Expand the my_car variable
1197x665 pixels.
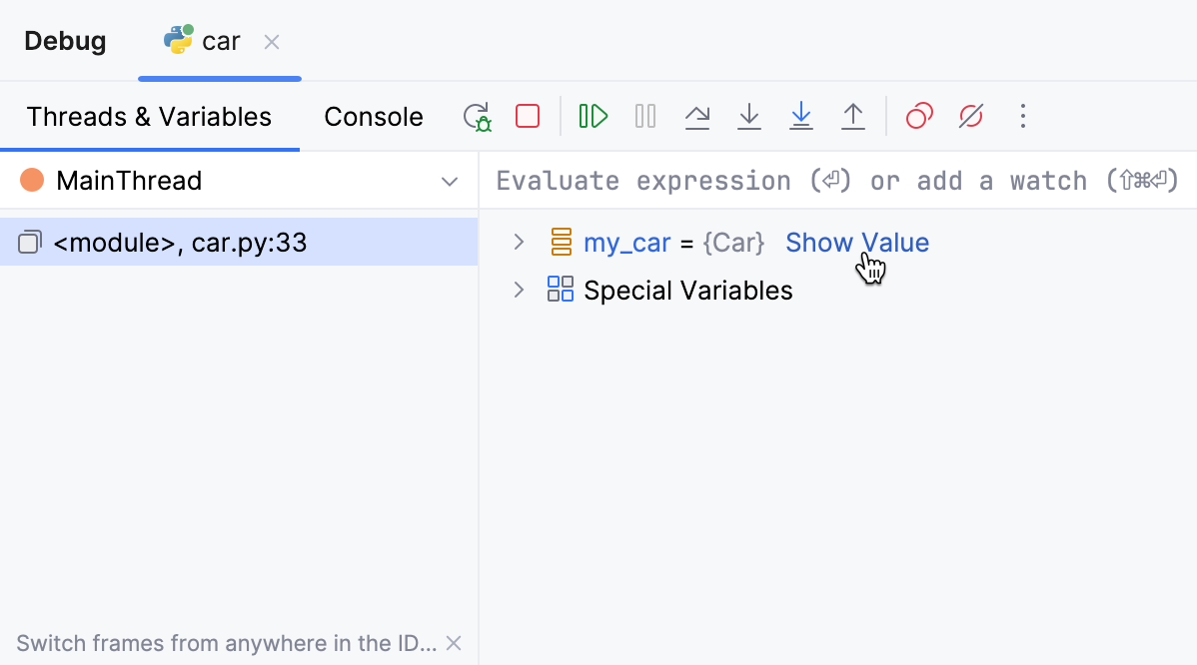(x=519, y=242)
